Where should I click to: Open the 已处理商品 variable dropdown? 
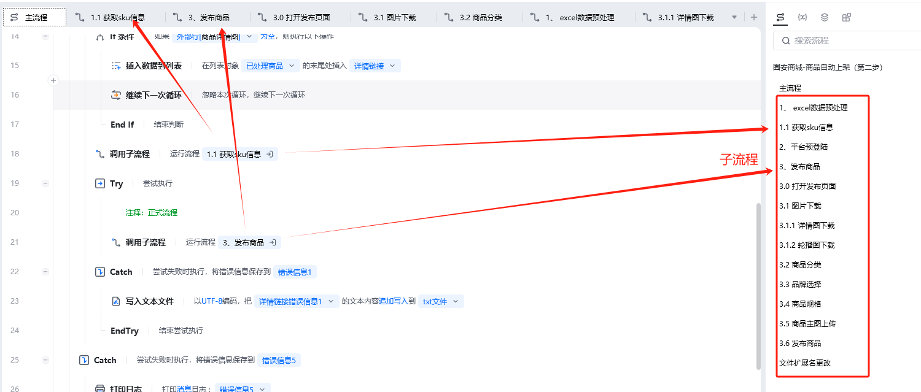click(270, 66)
